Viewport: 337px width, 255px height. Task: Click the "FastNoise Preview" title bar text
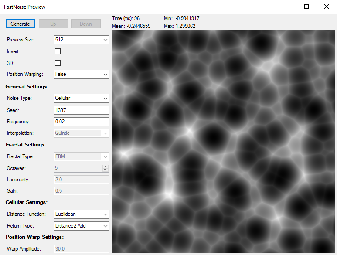pos(25,7)
